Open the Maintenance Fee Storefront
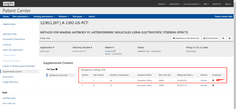Screen dimensions: 236x109 pyautogui.click(x=185, y=38)
